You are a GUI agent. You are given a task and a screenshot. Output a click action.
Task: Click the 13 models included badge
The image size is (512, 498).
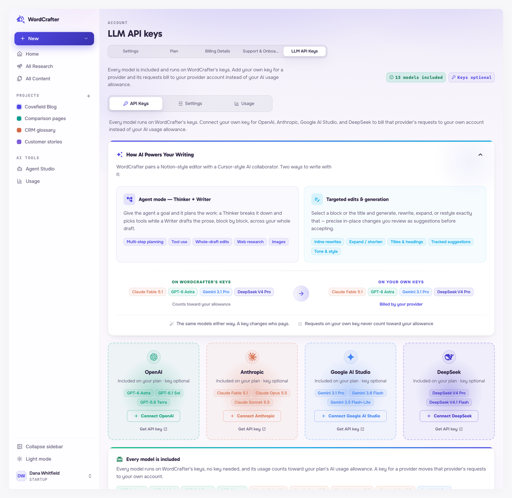coord(416,77)
